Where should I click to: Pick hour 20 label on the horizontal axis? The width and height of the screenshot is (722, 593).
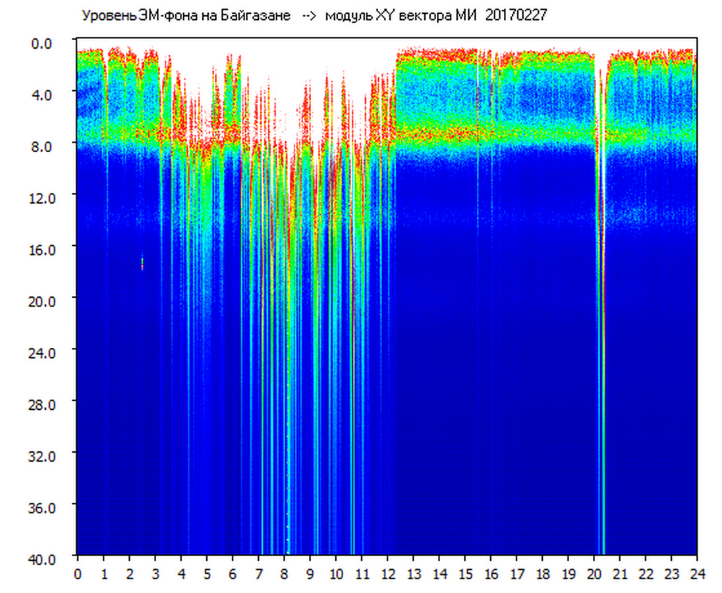point(594,574)
